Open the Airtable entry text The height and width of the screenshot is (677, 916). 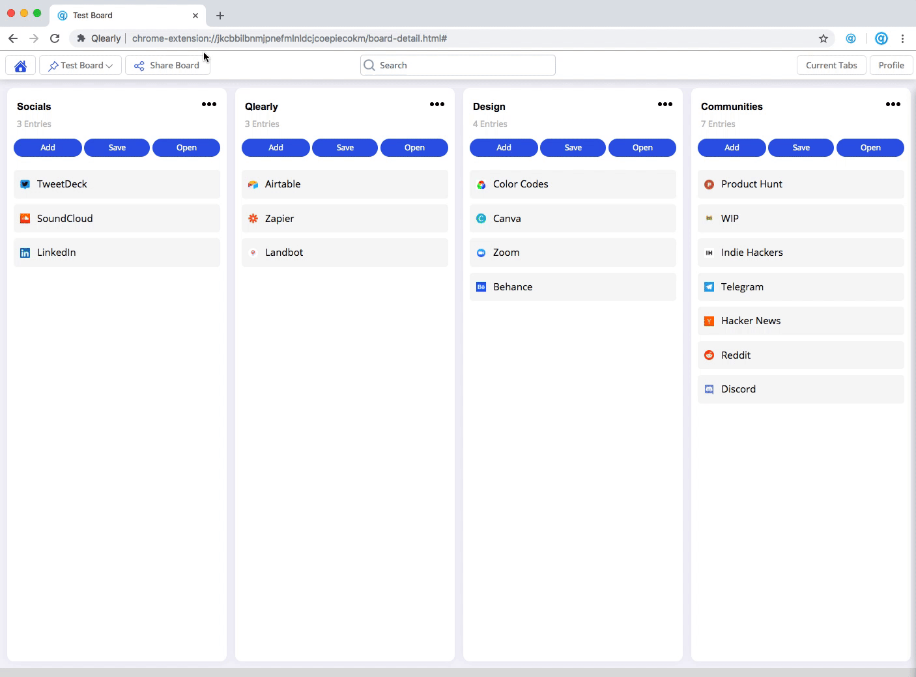pyautogui.click(x=283, y=184)
